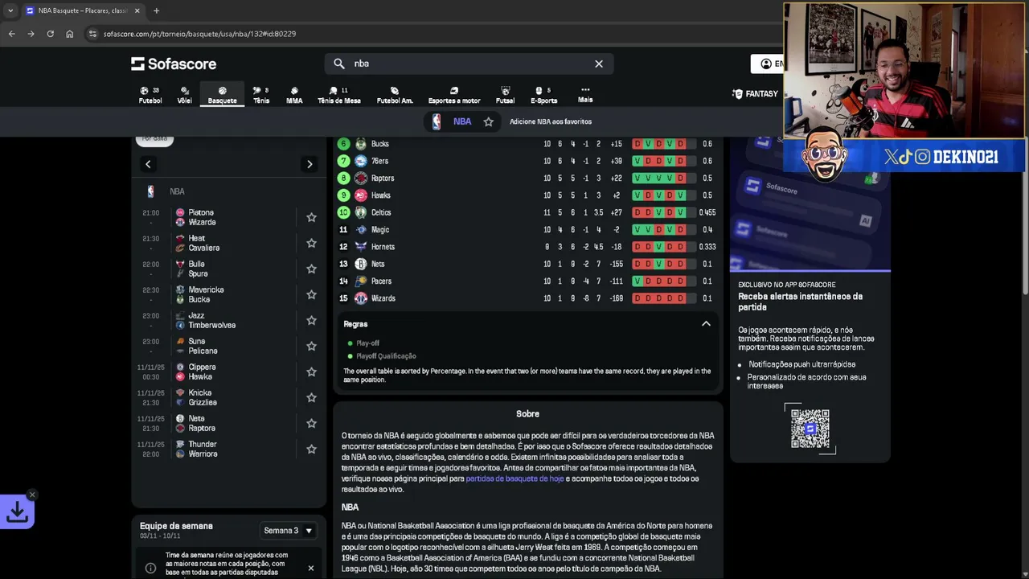The width and height of the screenshot is (1029, 579).
Task: Click the magnifier search icon
Action: tap(339, 64)
